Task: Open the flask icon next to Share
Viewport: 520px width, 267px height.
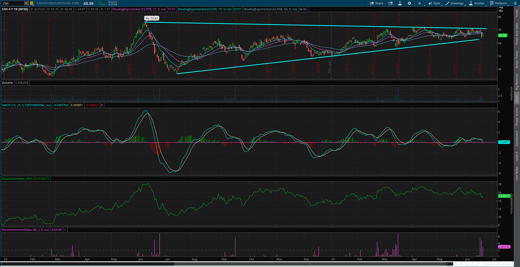Action: point(400,3)
